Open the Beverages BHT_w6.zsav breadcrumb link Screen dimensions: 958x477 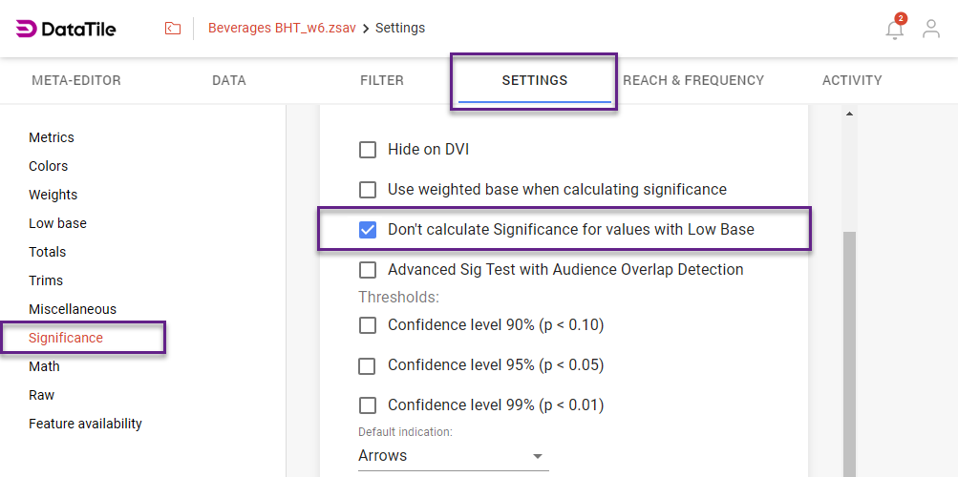point(282,29)
